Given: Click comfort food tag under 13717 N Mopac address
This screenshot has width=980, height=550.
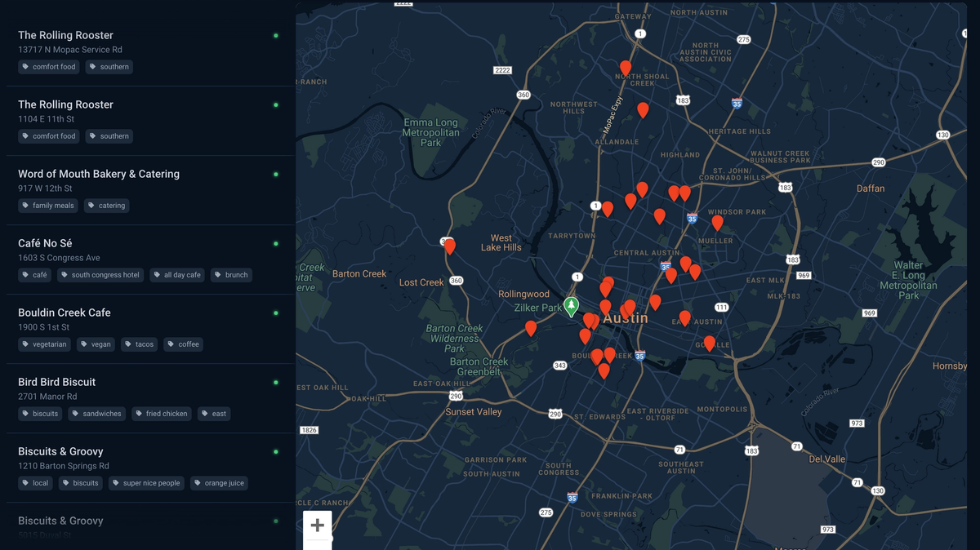Looking at the screenshot, I should (x=49, y=67).
